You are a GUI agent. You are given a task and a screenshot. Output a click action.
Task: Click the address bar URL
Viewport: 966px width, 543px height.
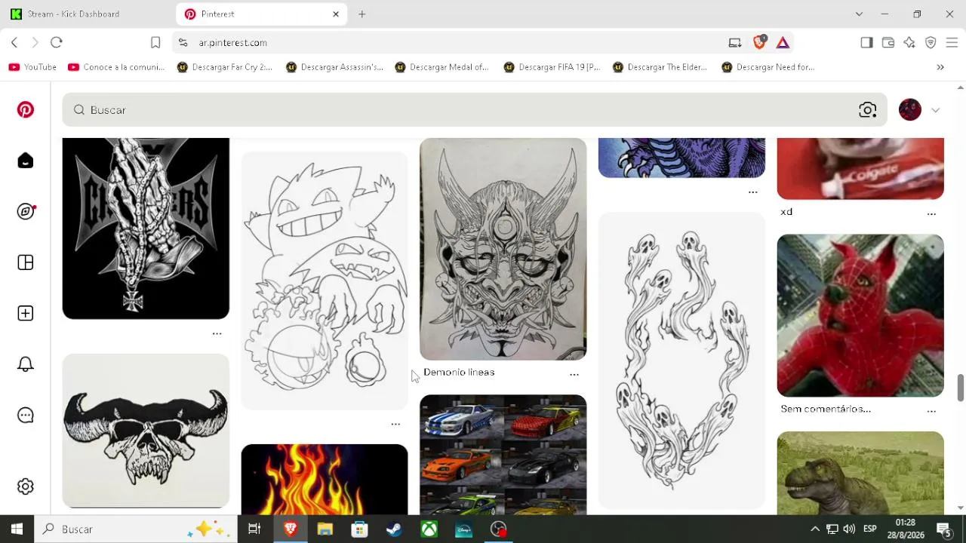pos(233,43)
